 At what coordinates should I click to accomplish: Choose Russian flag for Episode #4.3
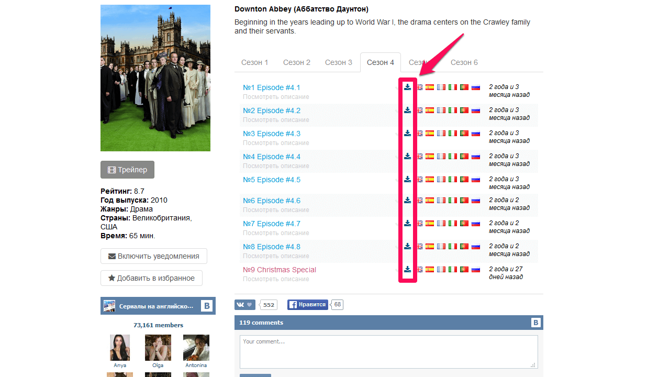pyautogui.click(x=476, y=134)
